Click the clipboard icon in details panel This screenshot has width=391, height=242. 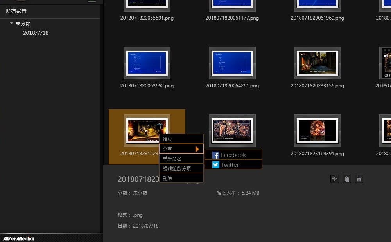click(346, 179)
